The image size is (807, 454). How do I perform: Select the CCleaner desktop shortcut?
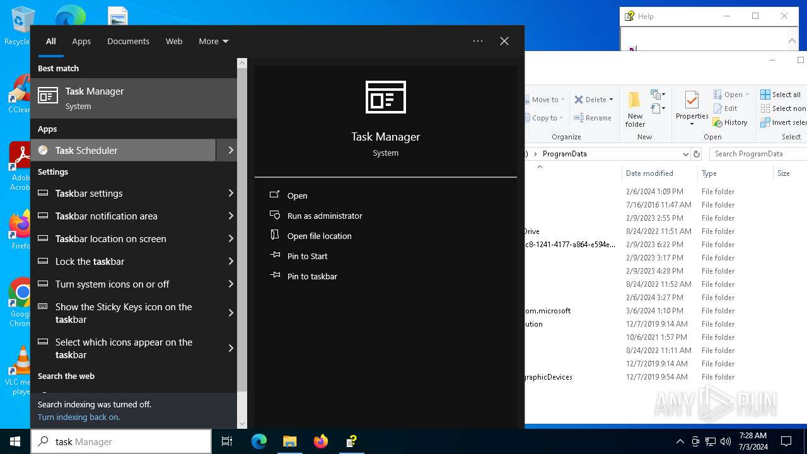point(19,95)
